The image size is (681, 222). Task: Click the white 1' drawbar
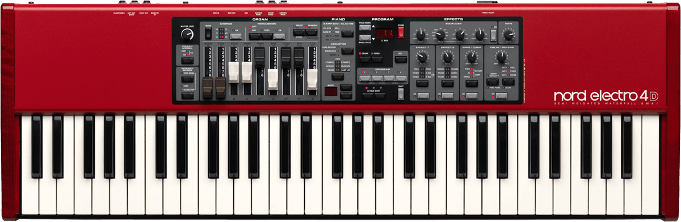(312, 79)
